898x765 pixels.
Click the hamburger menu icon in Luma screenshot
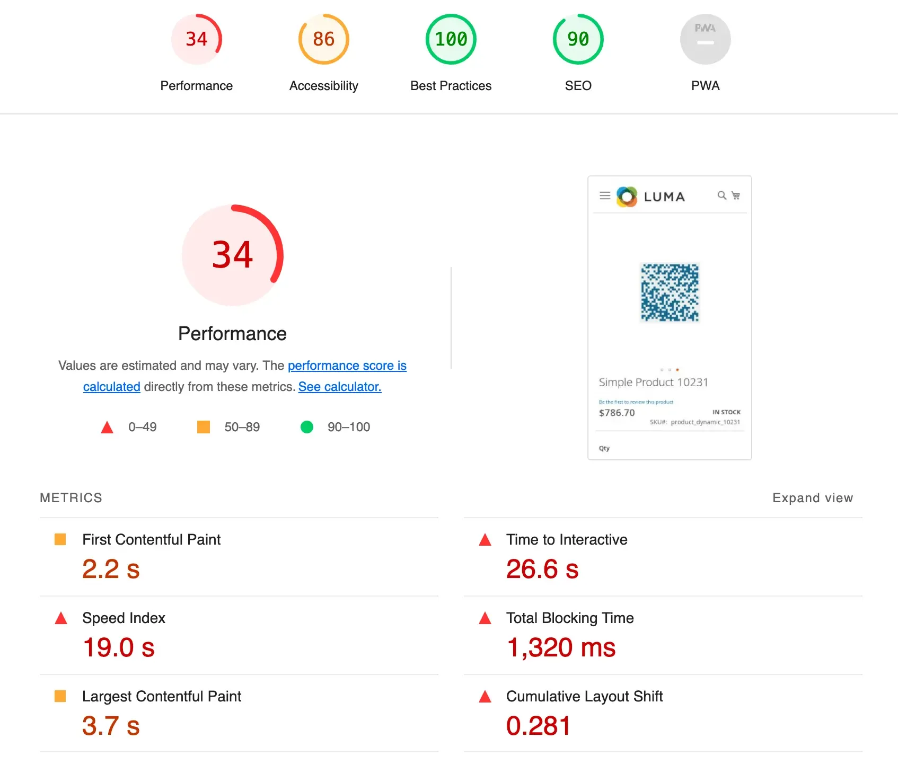(605, 195)
